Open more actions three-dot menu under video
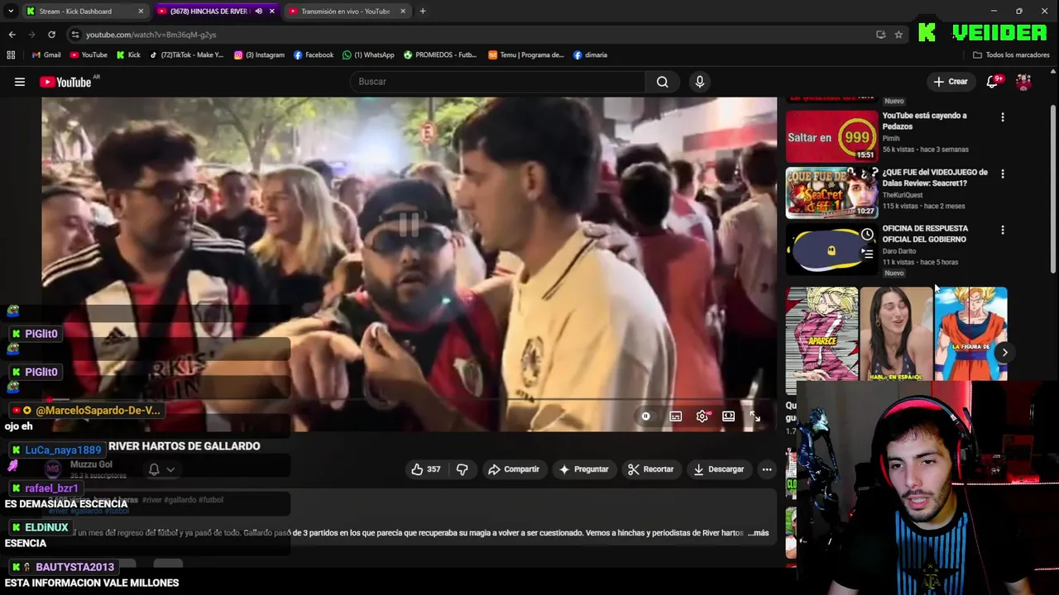The height and width of the screenshot is (595, 1059). pos(767,469)
